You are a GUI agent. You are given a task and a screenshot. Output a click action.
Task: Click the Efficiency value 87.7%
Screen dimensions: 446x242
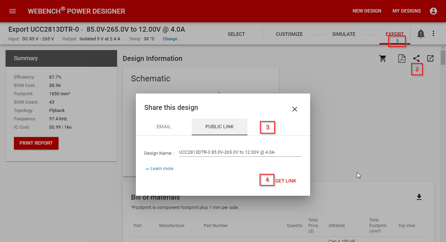tap(55, 77)
